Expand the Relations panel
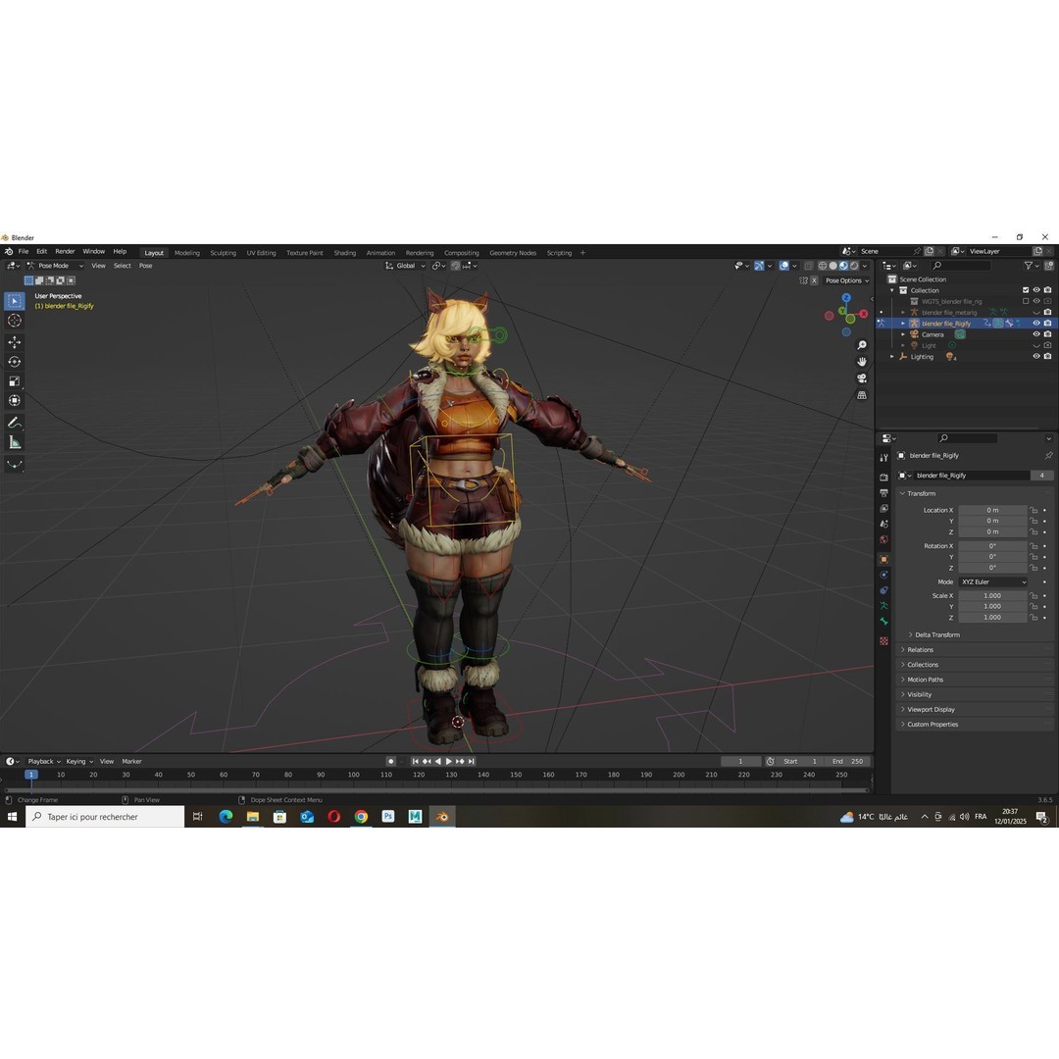Screen dimensions: 1059x1059 click(x=920, y=650)
